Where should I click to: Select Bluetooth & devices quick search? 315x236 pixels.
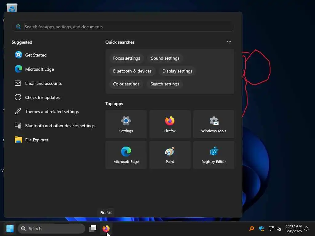click(x=132, y=71)
